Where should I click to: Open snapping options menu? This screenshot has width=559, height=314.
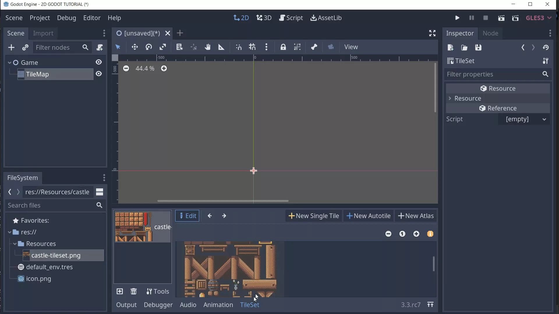[x=266, y=47]
